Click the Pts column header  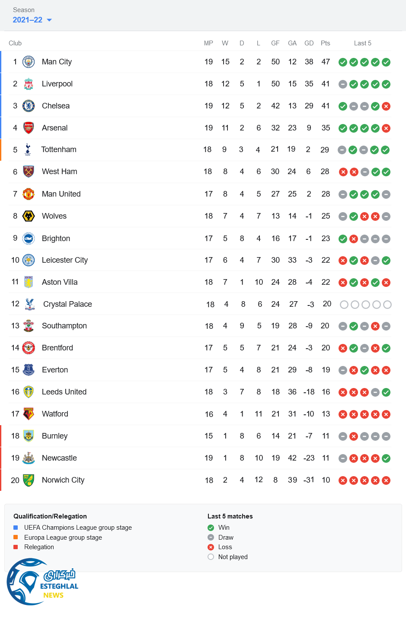coord(326,43)
